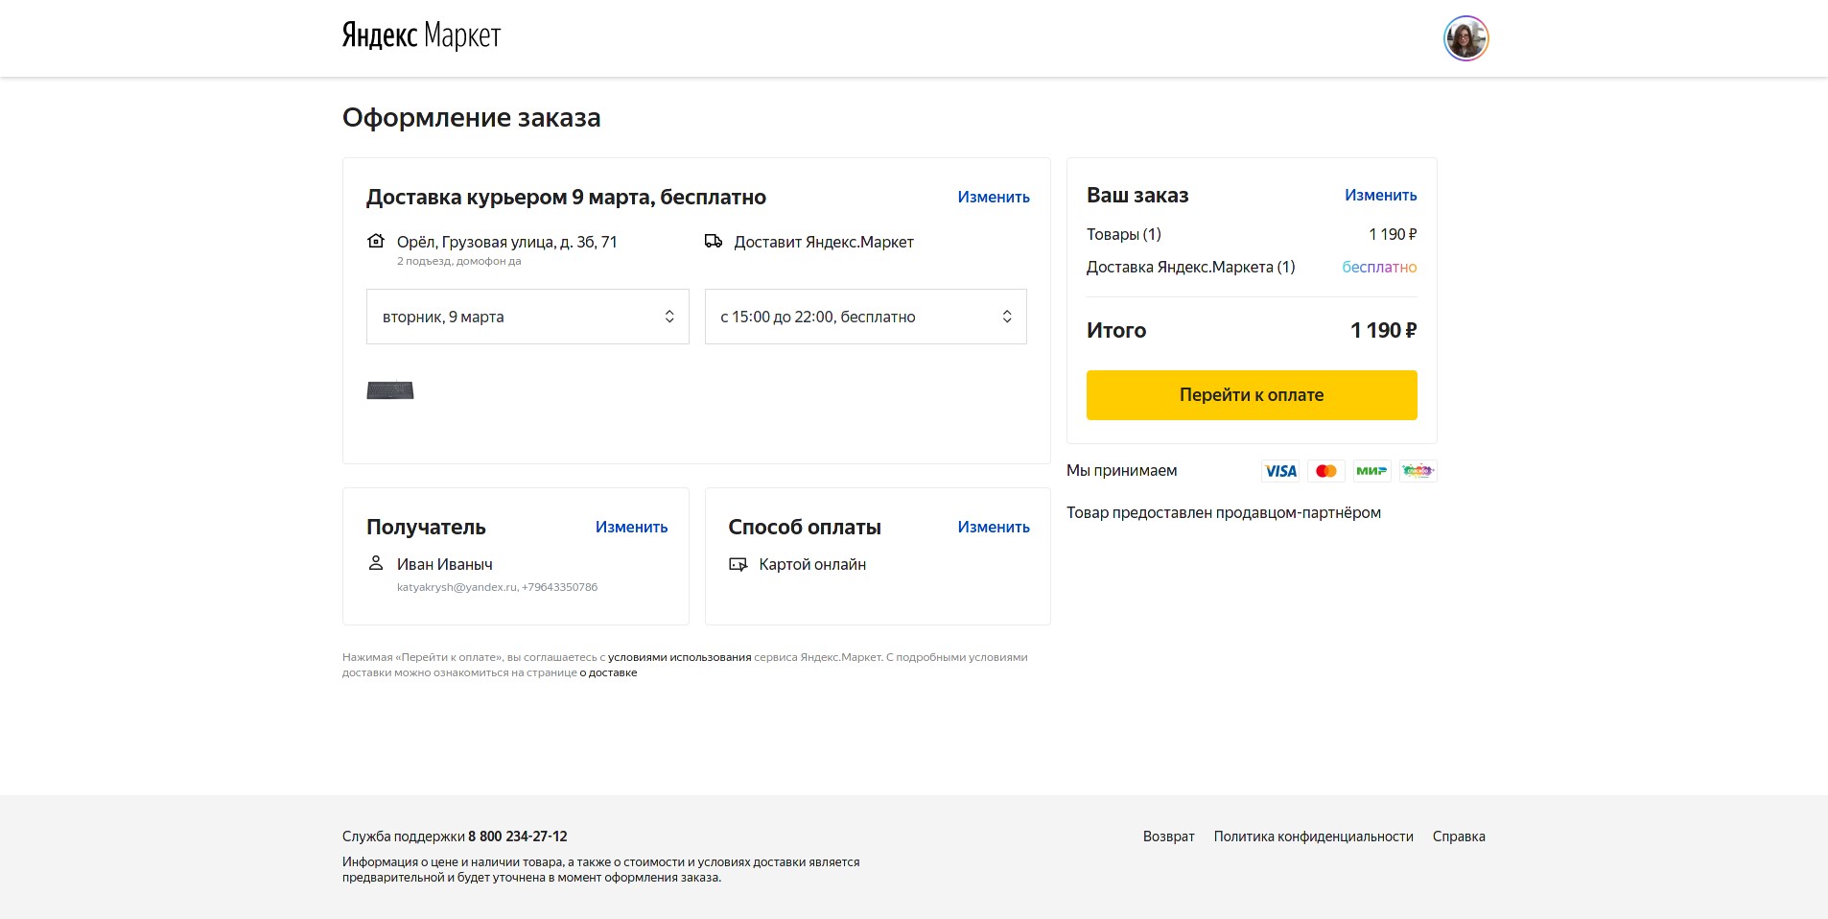This screenshot has width=1828, height=919.
Task: Click the Оформление заказа heading
Action: click(x=472, y=118)
